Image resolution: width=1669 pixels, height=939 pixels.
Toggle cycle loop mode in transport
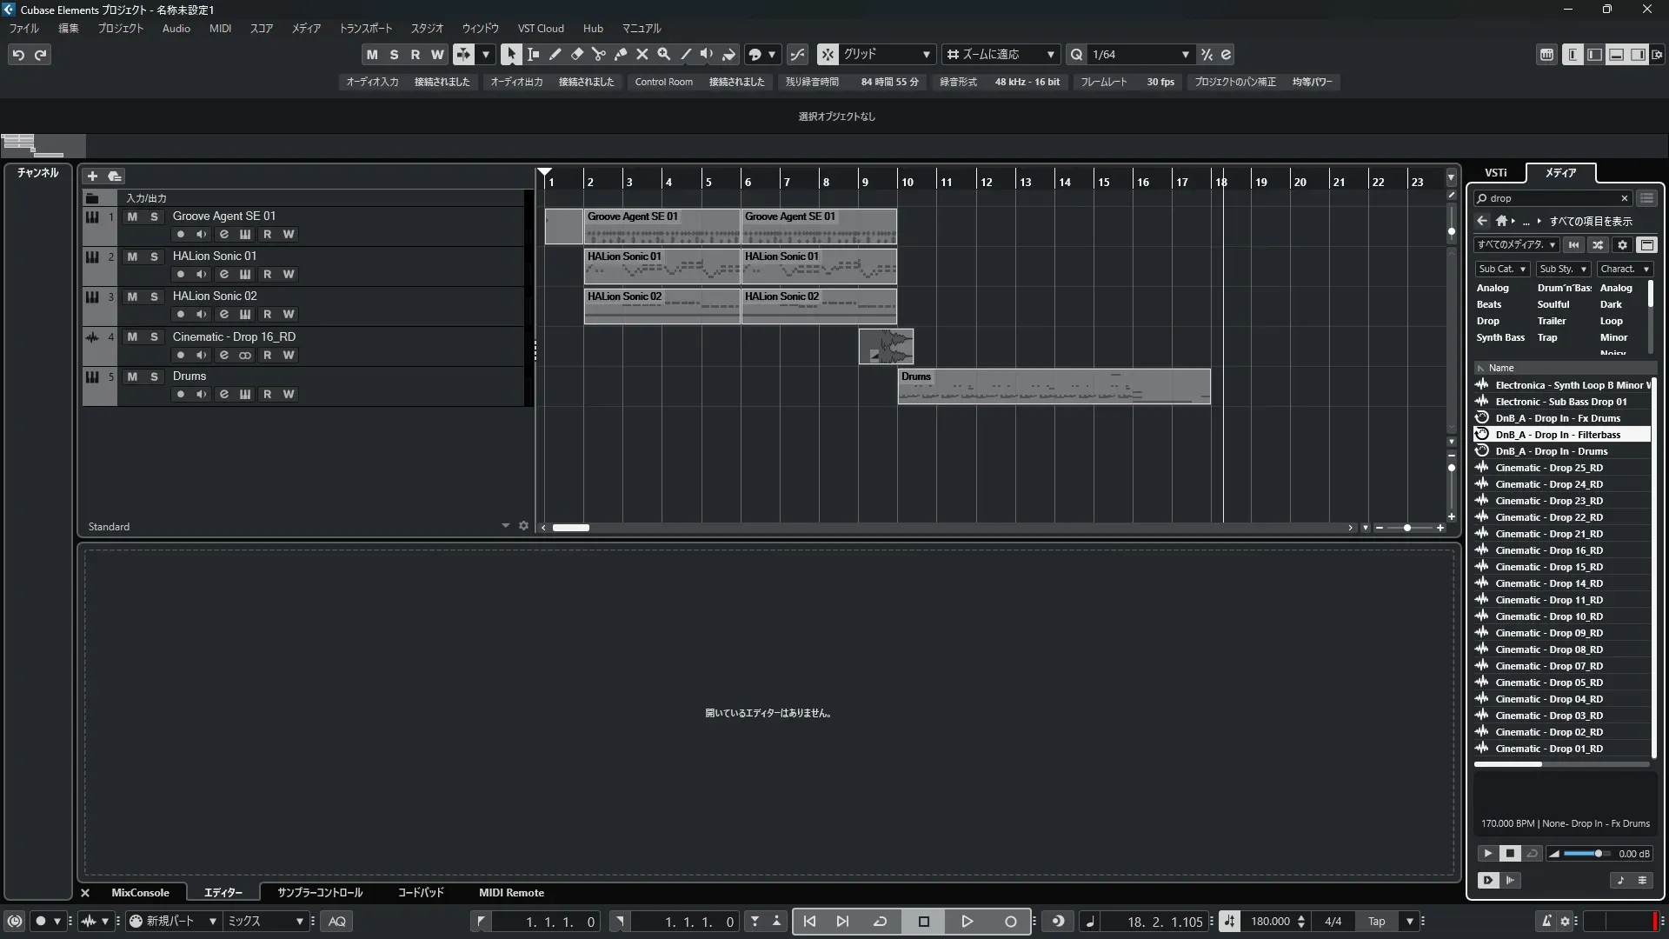pyautogui.click(x=880, y=921)
